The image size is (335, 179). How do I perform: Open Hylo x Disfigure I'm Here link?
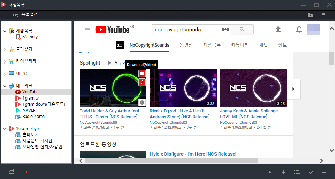(x=193, y=154)
